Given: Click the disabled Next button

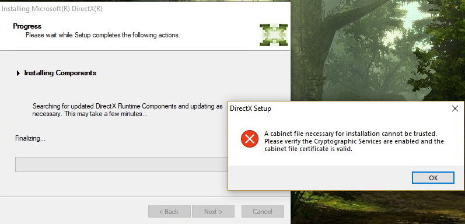Looking at the screenshot, I should tap(213, 212).
